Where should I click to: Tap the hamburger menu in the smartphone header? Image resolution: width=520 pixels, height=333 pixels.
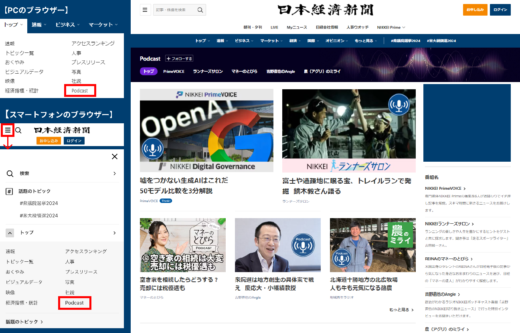(8, 130)
